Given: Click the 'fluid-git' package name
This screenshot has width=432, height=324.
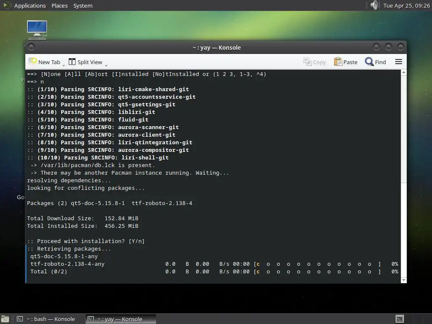Looking at the screenshot, I should (133, 119).
